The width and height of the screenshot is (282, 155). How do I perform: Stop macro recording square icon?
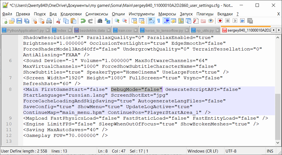[228, 21]
